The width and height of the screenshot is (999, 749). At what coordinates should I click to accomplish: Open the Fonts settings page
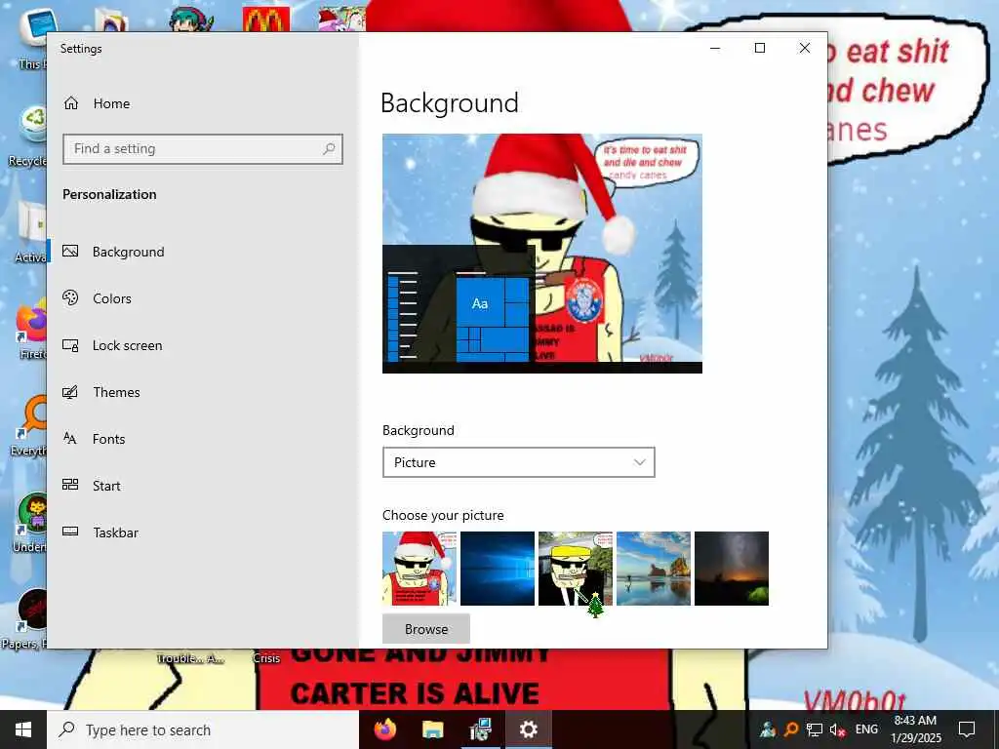pos(203,439)
